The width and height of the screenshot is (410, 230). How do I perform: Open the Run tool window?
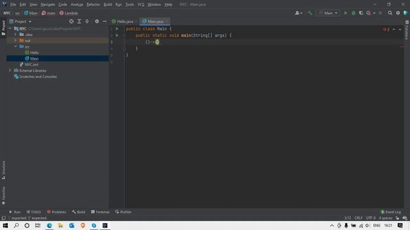(15, 212)
